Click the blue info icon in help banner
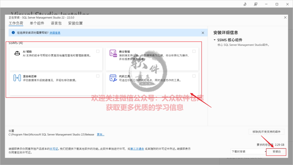The image size is (293, 165). pos(13,33)
